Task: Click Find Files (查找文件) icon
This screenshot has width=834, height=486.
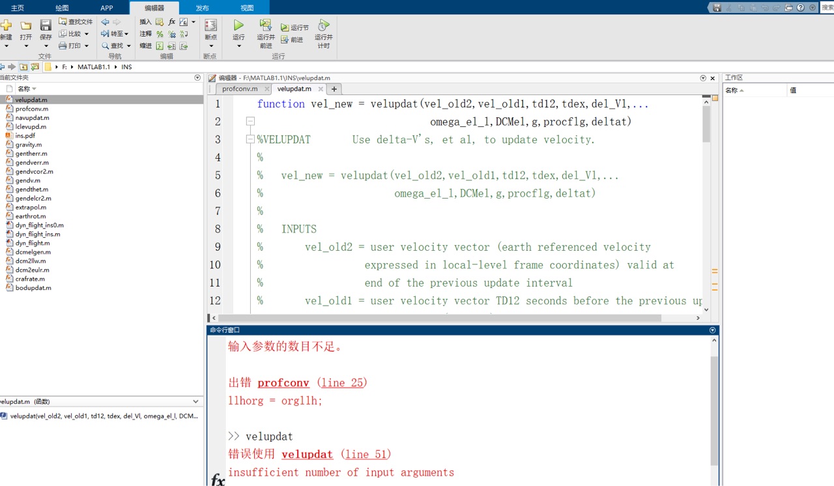Action: [63, 21]
